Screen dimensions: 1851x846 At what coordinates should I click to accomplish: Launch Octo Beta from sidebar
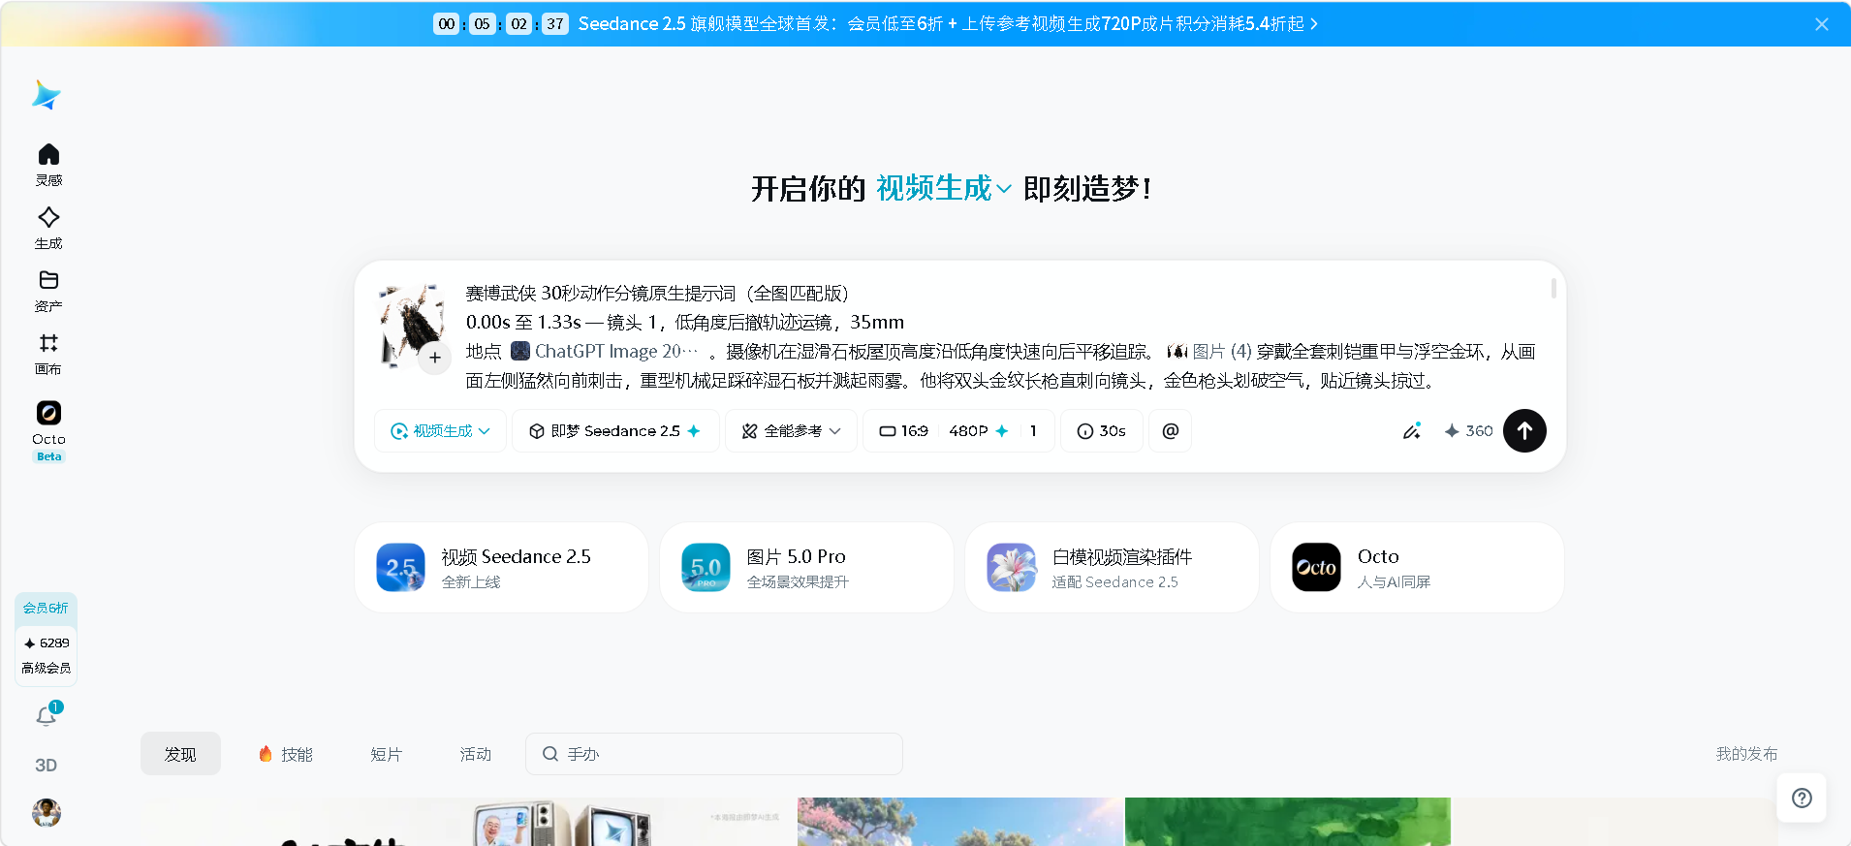48,431
